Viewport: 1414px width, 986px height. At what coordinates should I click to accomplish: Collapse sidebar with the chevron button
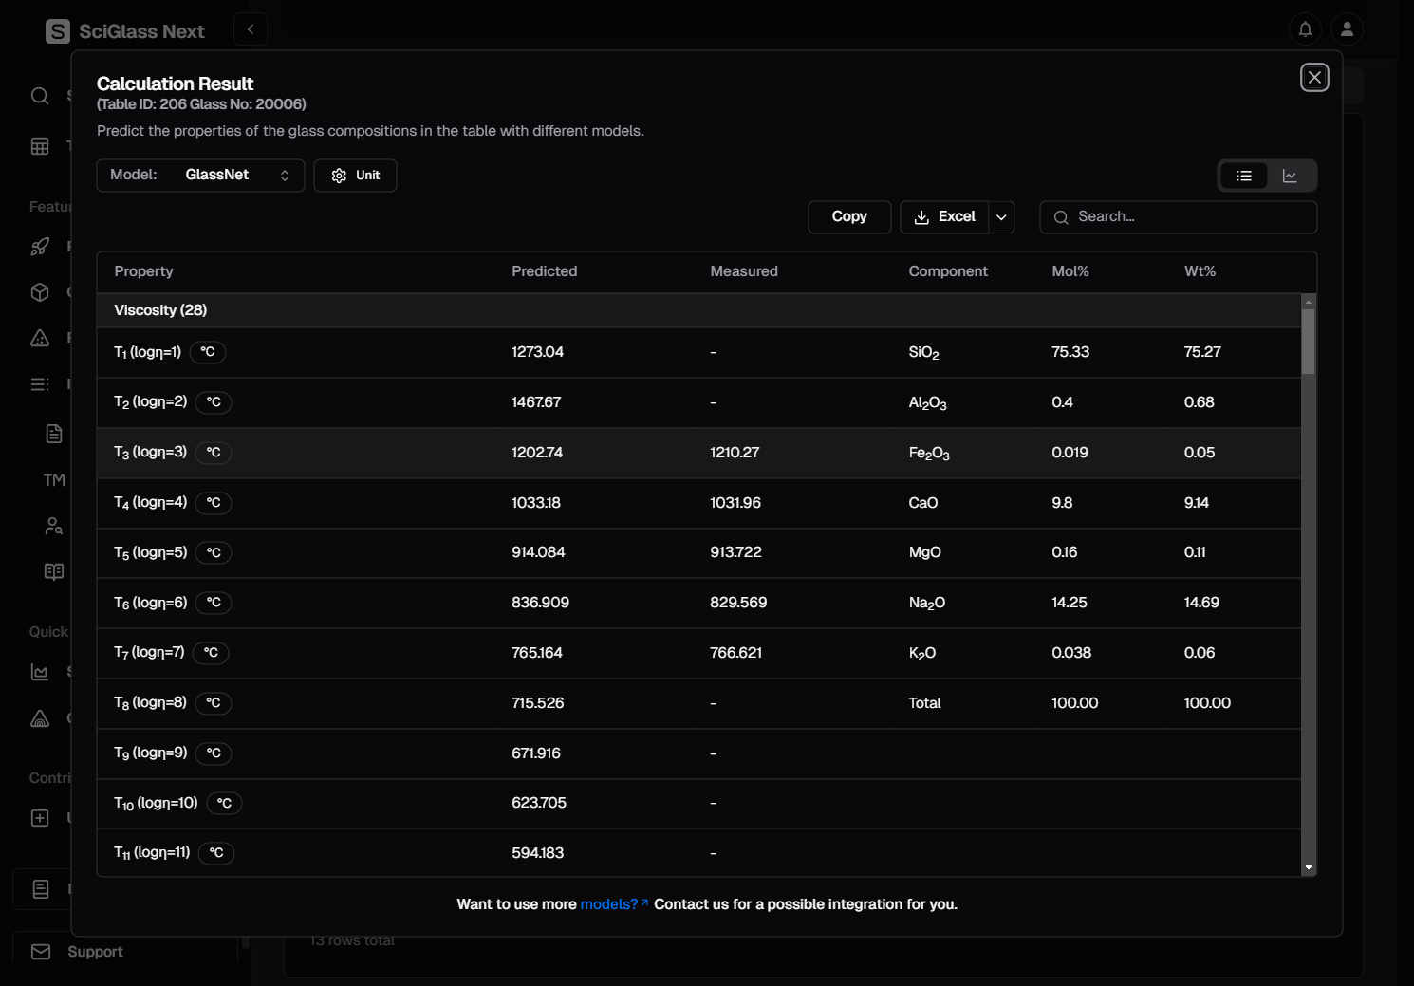click(251, 29)
